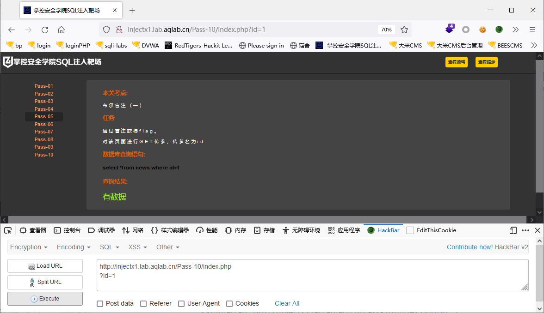Close the developer tools panel
The width and height of the screenshot is (544, 313).
point(538,230)
